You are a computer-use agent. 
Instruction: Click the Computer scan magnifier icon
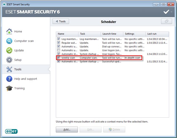tap(9, 41)
